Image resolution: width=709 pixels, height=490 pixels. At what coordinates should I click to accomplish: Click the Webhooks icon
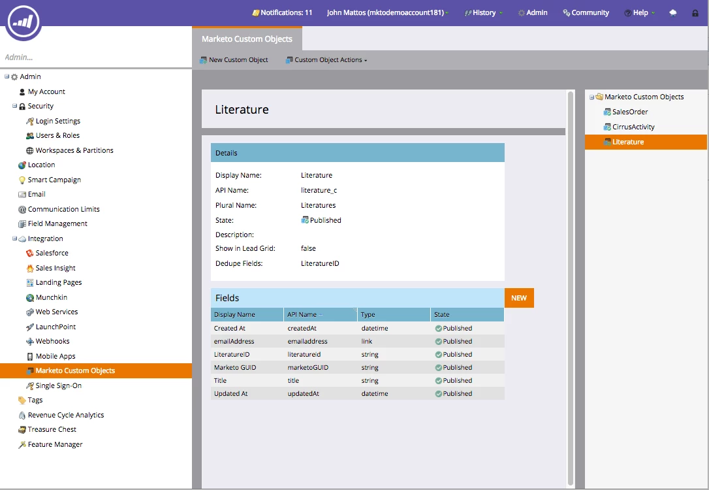(30, 342)
